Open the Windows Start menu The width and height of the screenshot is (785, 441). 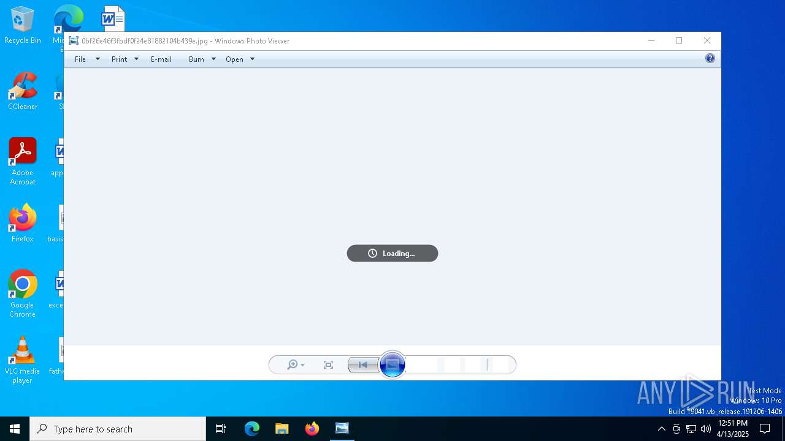15,429
